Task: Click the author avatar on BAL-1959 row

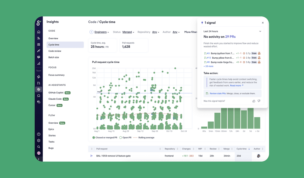Action: [x=258, y=156]
